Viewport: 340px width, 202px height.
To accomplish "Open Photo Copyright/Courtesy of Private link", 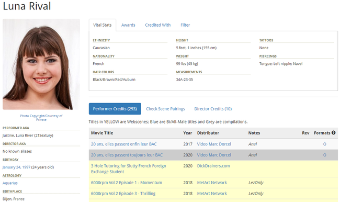I will tap(41, 118).
